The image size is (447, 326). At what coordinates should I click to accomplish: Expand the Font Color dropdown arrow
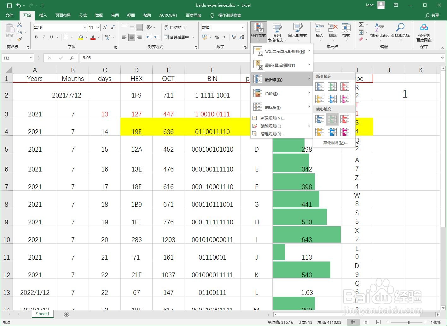click(99, 37)
